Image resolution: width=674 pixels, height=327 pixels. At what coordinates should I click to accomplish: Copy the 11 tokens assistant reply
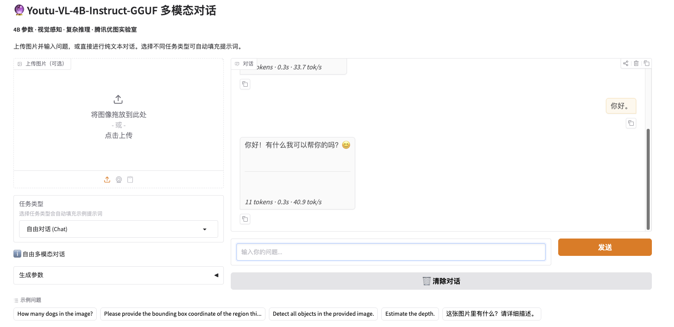(245, 219)
